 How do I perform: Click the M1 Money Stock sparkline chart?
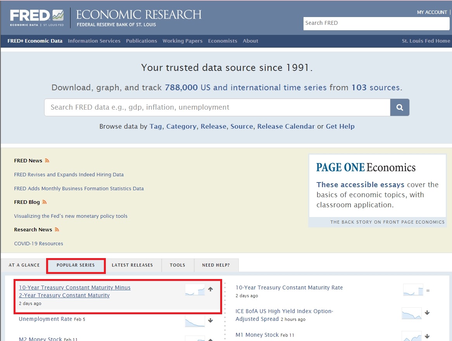coord(412,336)
